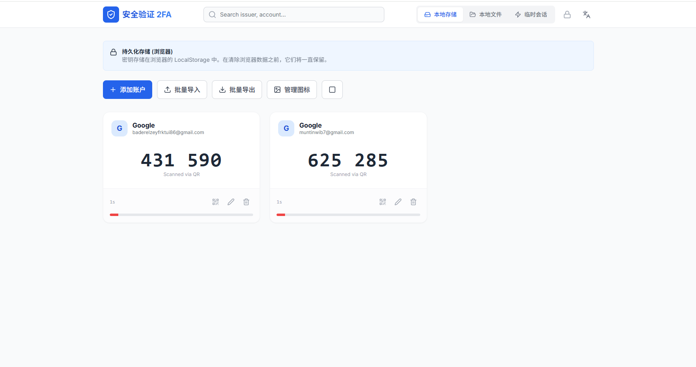Click the persistent storage notice banner

coord(348,55)
